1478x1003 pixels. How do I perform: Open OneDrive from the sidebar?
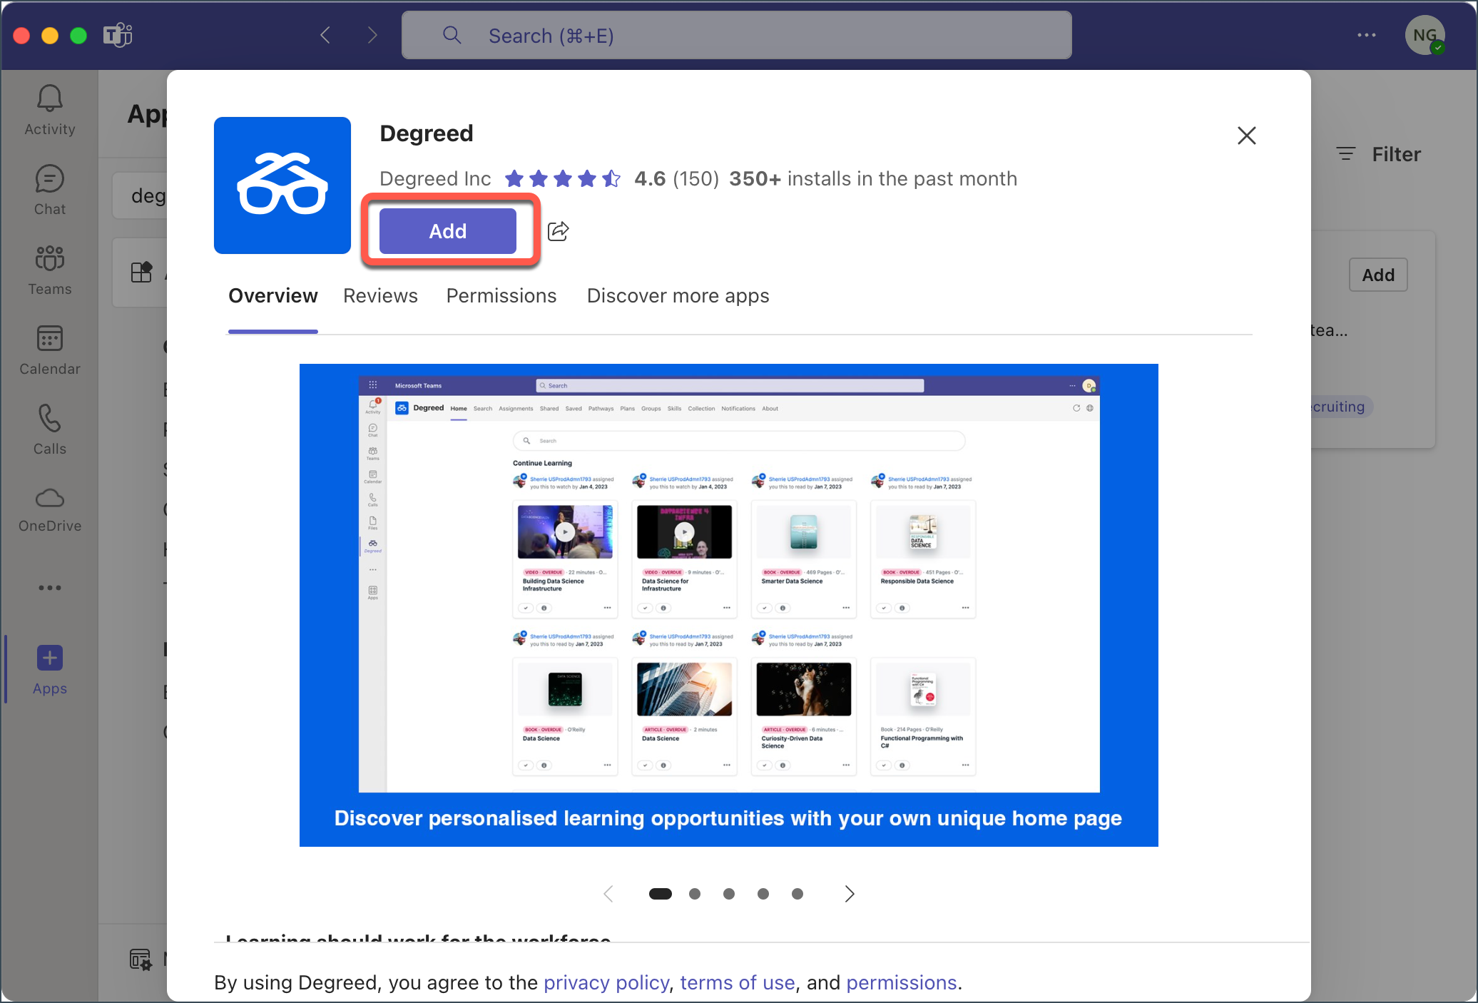click(x=49, y=509)
